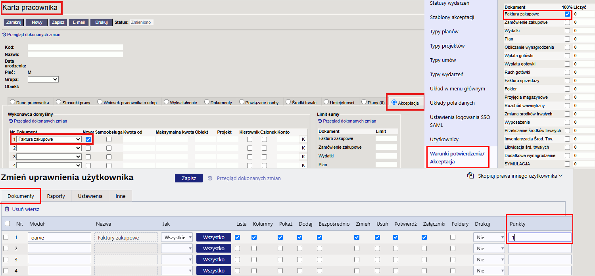The image size is (595, 276).
Task: Click the K button in the Faktura zakupowe row
Action: click(303, 139)
